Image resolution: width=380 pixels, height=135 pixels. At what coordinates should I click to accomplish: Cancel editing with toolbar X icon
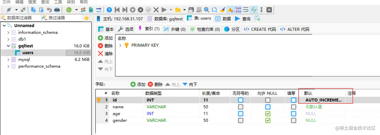(156, 10)
